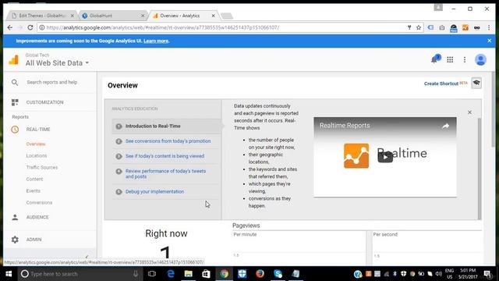Open the notifications bell icon
Screen dimensions: 499x281
pos(434,59)
